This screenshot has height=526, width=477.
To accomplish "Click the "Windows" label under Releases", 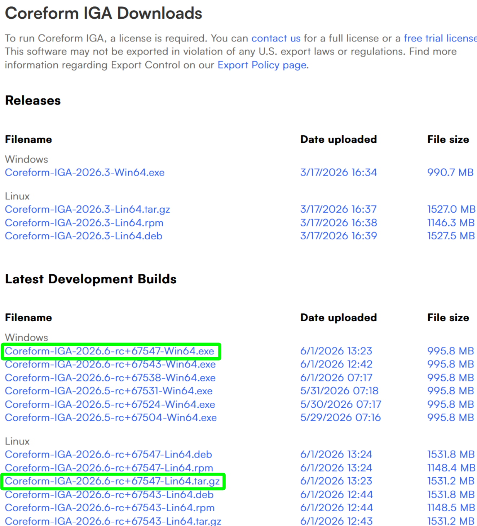I will coord(27,159).
